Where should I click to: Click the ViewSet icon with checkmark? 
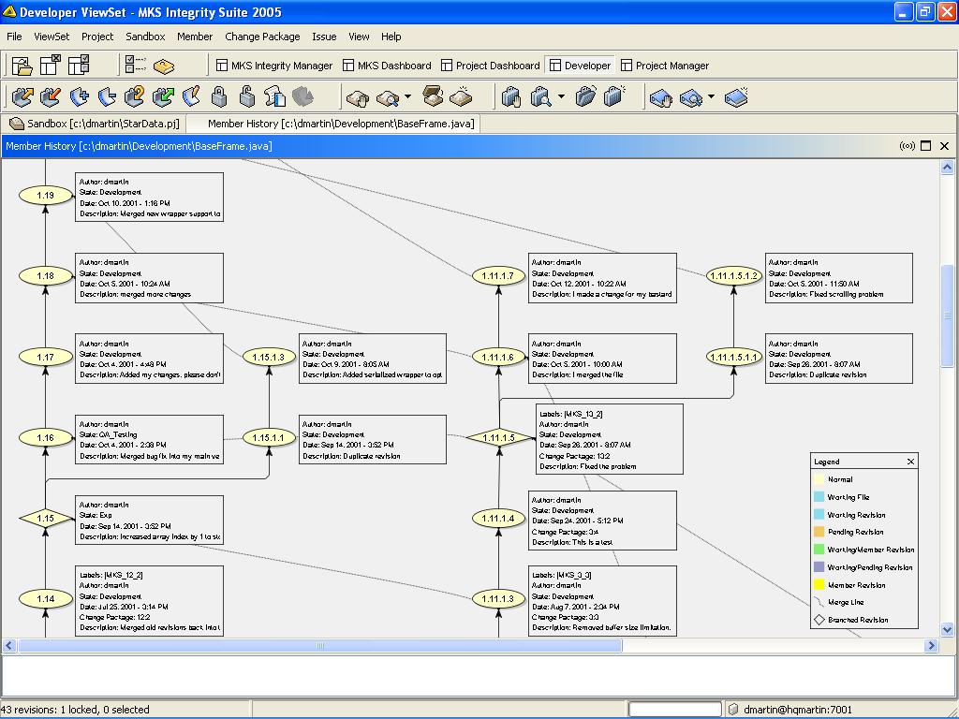pos(79,66)
